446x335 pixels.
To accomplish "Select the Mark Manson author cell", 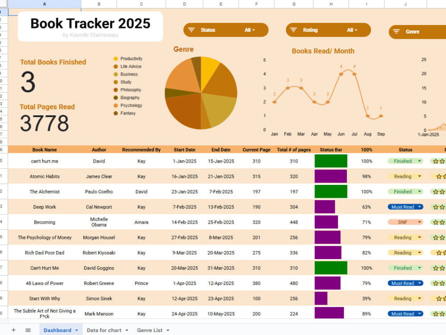I will (99, 314).
